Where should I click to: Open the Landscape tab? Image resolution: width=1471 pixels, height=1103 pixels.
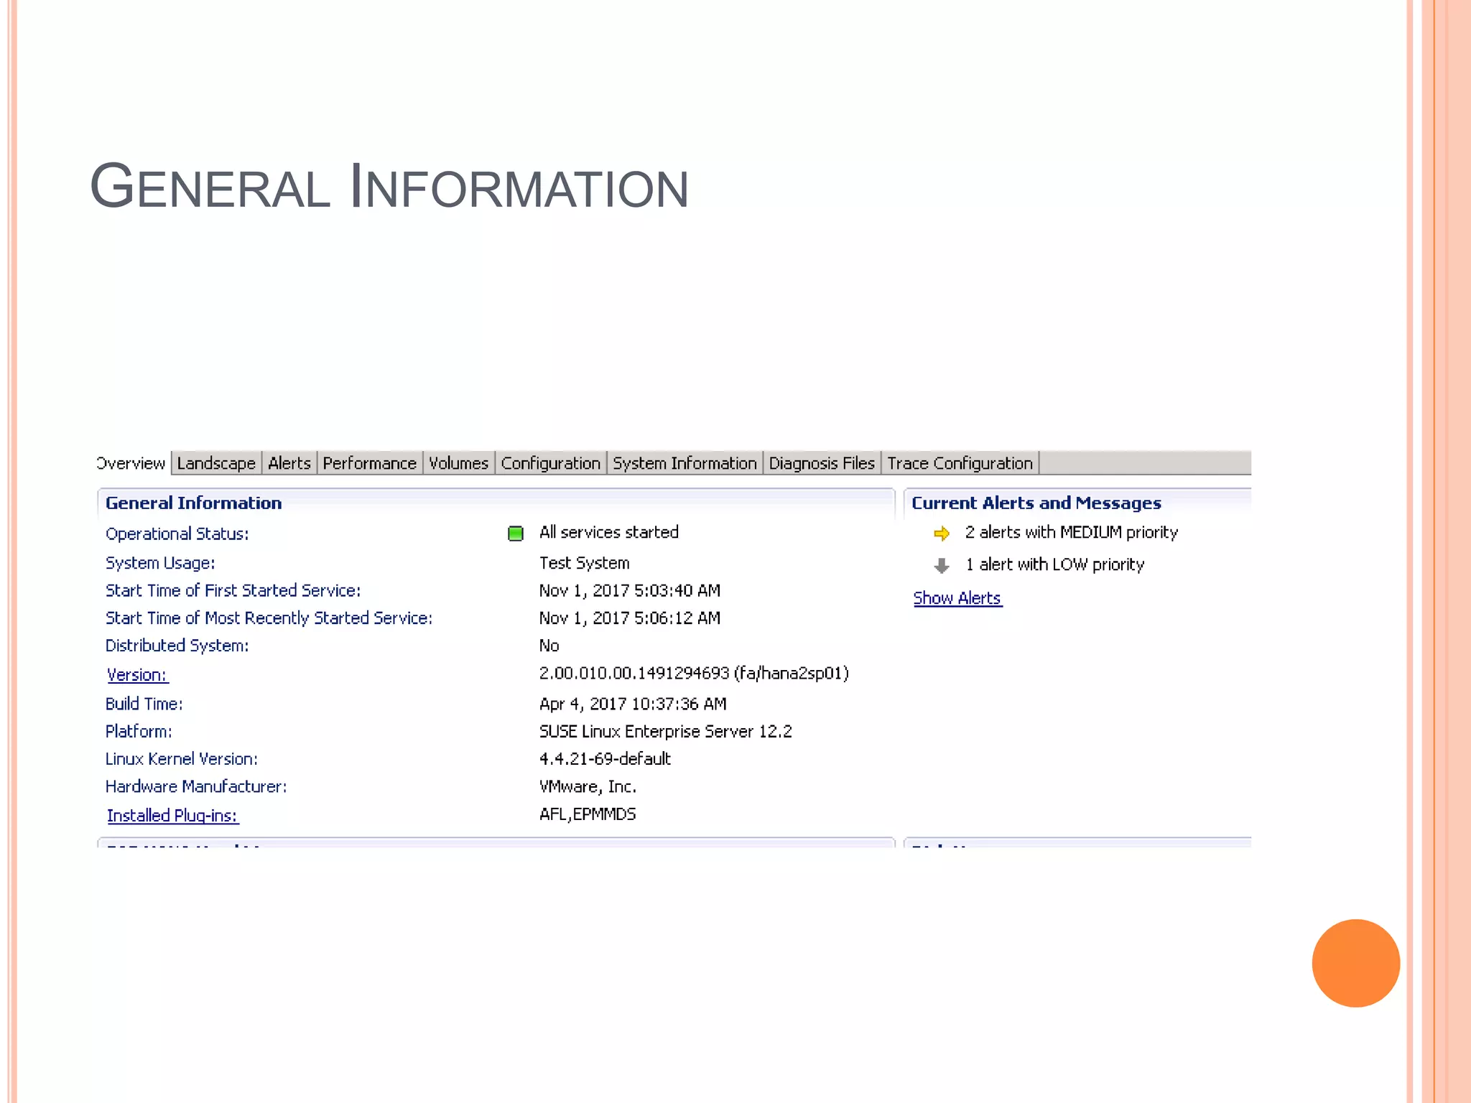216,463
